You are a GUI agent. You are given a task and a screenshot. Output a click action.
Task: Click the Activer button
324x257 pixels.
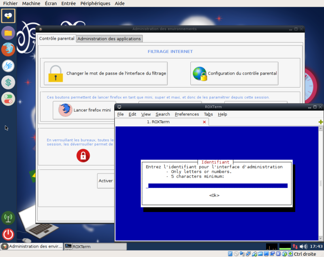(x=106, y=181)
